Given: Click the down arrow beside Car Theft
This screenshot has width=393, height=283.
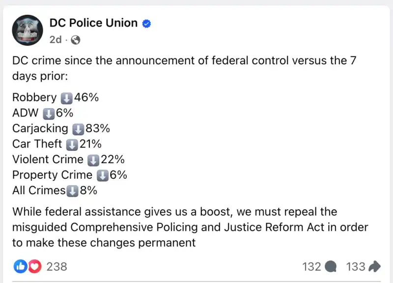Looking at the screenshot, I should coord(72,144).
